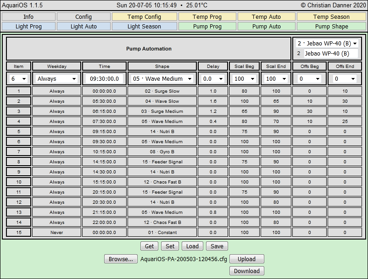368x279 pixels.
Task: Go to the Pump Shape tab
Action: point(331,27)
